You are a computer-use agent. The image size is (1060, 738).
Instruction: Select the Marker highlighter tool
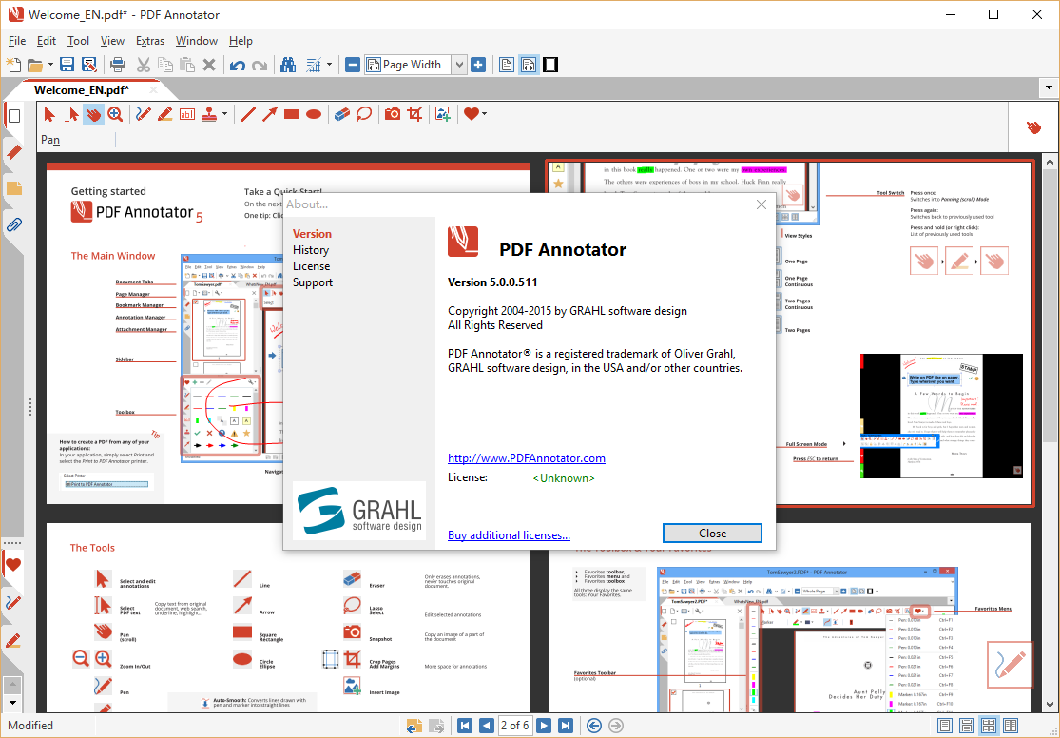164,114
